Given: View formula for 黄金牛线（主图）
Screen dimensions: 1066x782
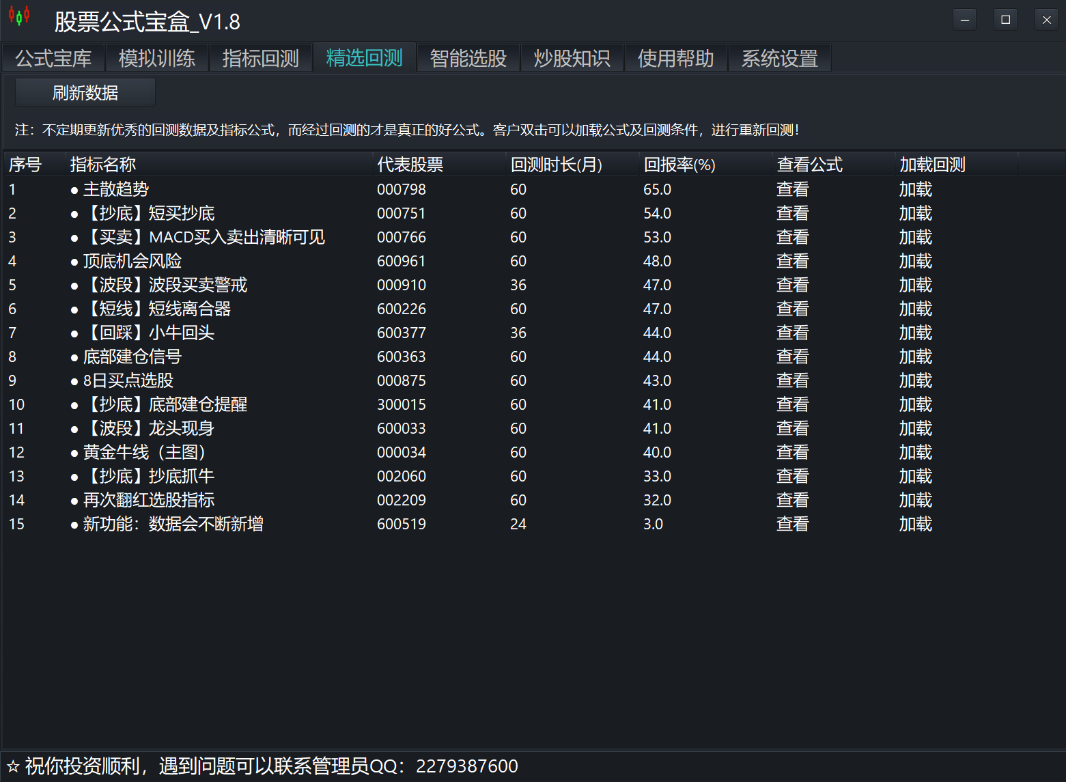Looking at the screenshot, I should pos(792,452).
